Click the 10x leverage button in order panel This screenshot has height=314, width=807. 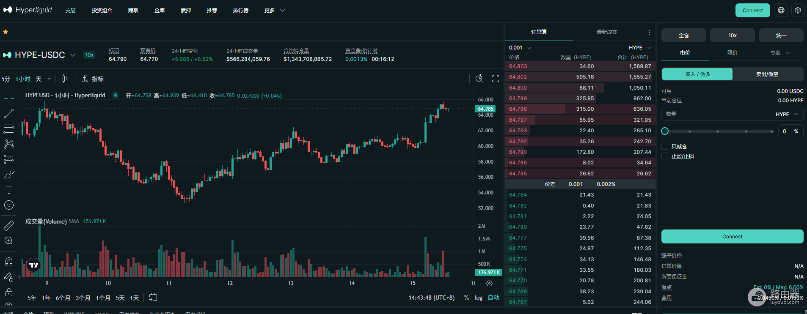[733, 35]
